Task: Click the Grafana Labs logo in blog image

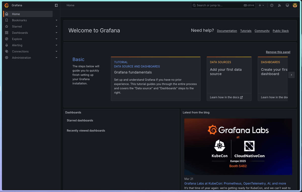Action: coord(238,130)
